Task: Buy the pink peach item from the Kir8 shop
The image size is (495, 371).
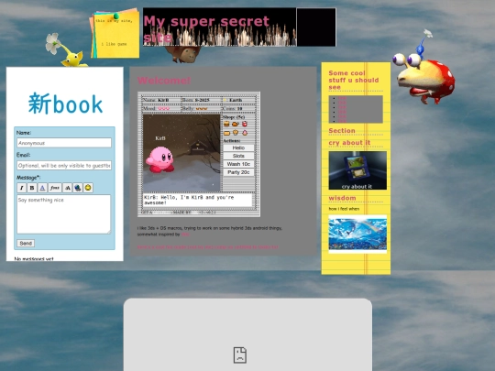Action: (x=245, y=133)
